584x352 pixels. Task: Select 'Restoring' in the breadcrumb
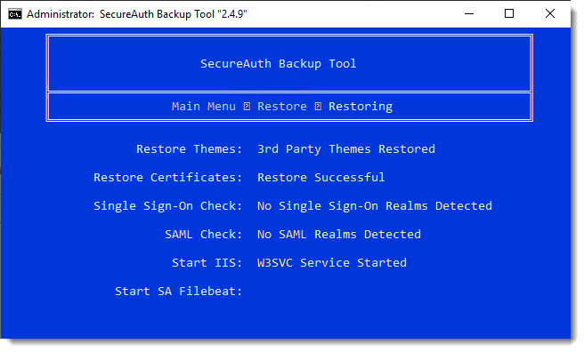[361, 107]
